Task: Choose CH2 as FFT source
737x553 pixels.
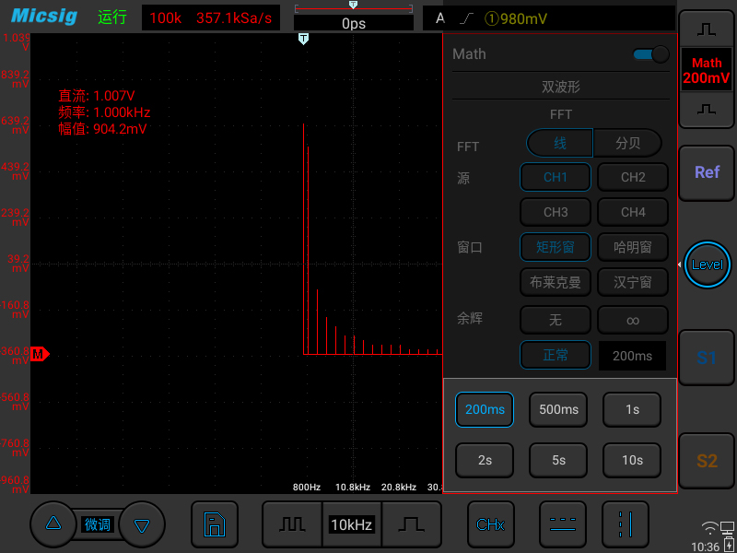Action: 633,177
